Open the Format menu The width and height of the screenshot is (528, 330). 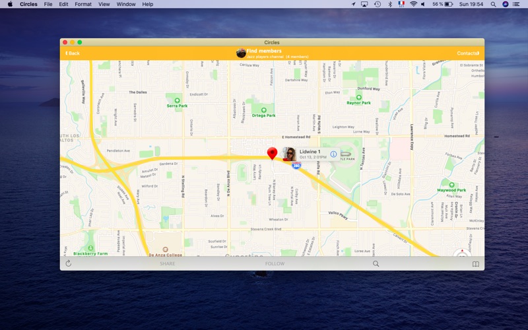[x=83, y=4]
